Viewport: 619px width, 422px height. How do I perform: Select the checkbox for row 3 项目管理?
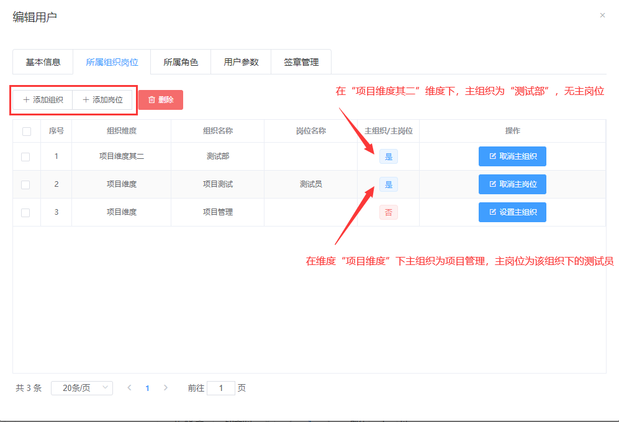[x=25, y=213]
